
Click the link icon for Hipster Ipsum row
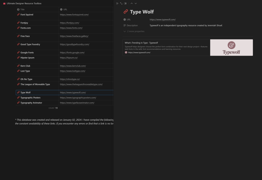tap(18, 57)
